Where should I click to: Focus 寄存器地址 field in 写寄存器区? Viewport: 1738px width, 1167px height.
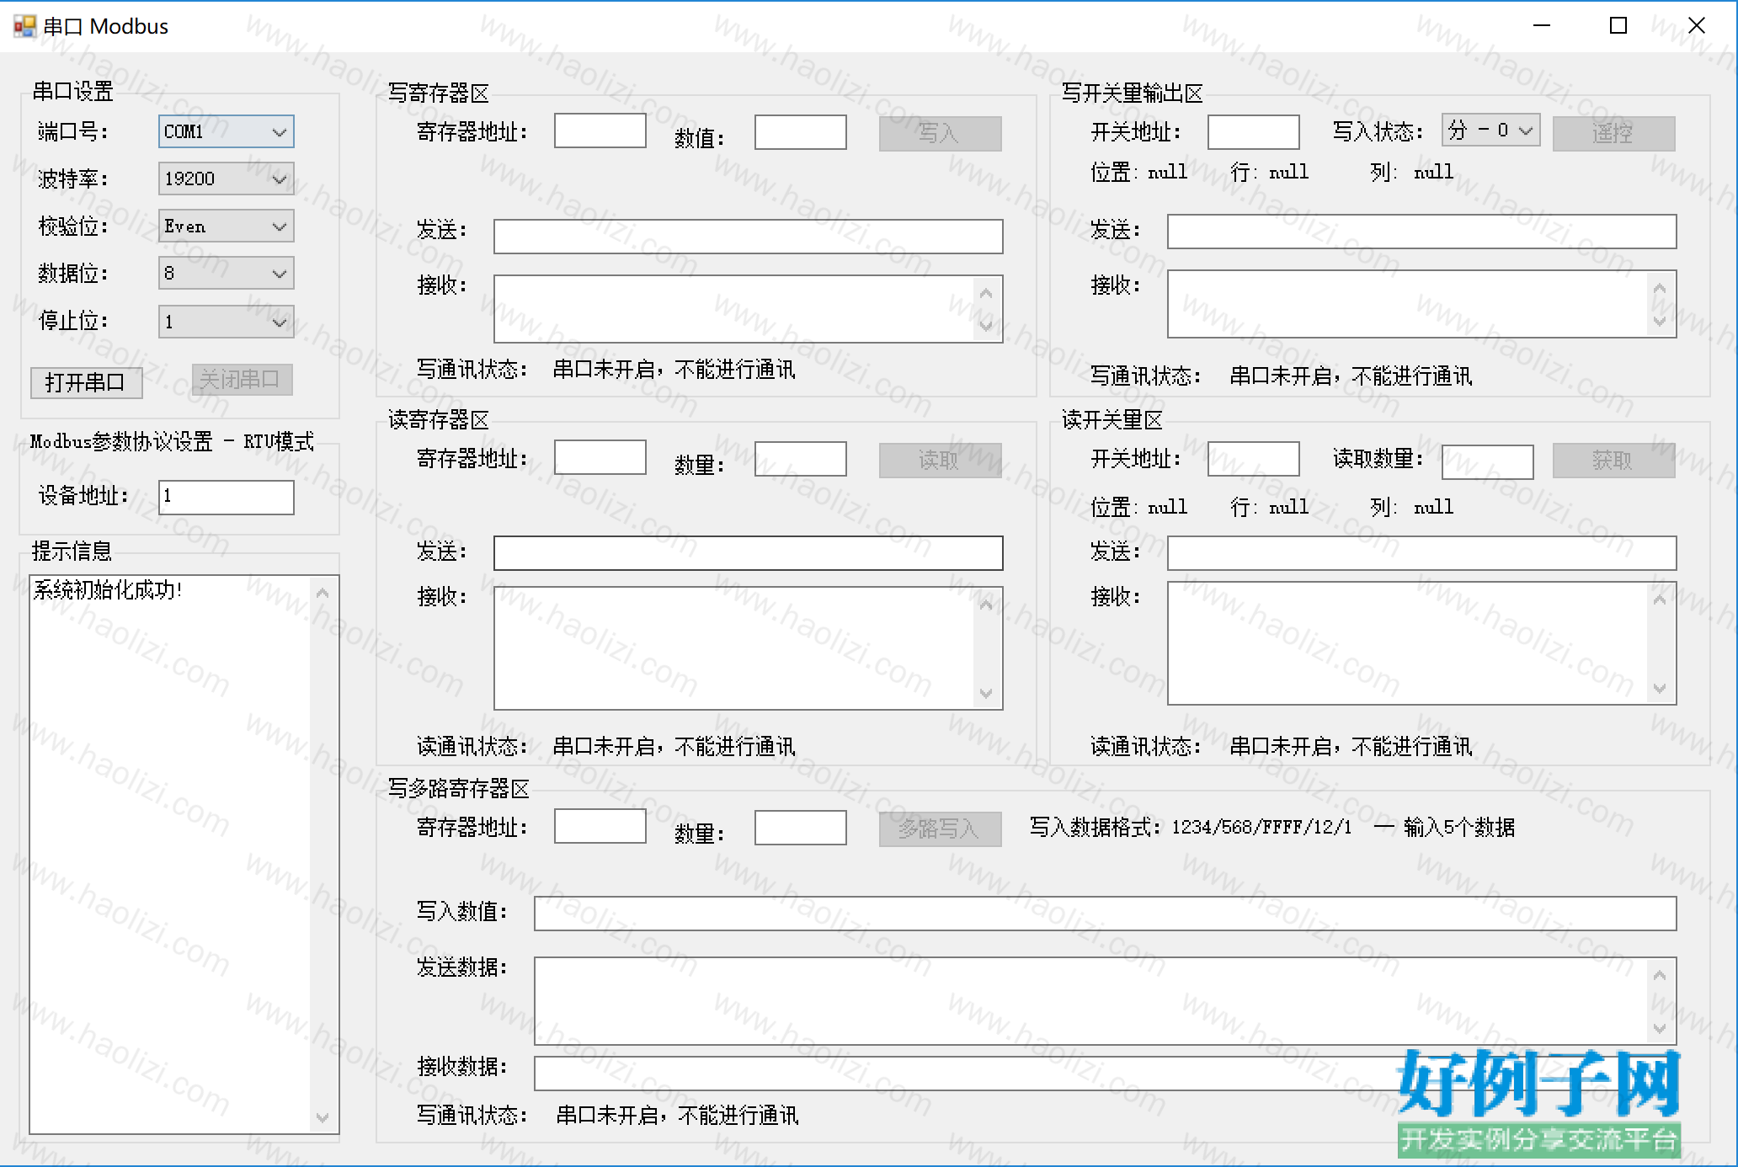pyautogui.click(x=600, y=131)
